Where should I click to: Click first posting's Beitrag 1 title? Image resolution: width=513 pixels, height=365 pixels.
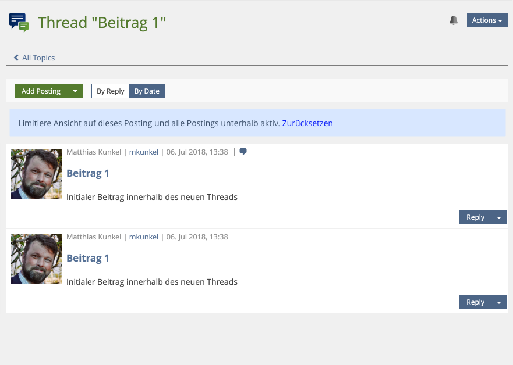(x=88, y=173)
